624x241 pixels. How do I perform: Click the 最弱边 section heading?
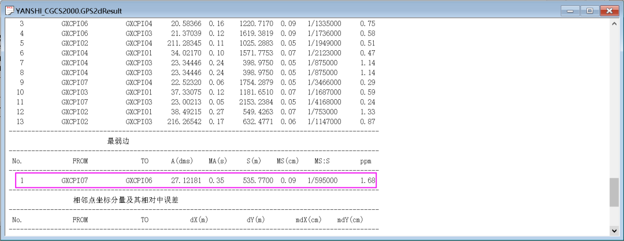(118, 141)
